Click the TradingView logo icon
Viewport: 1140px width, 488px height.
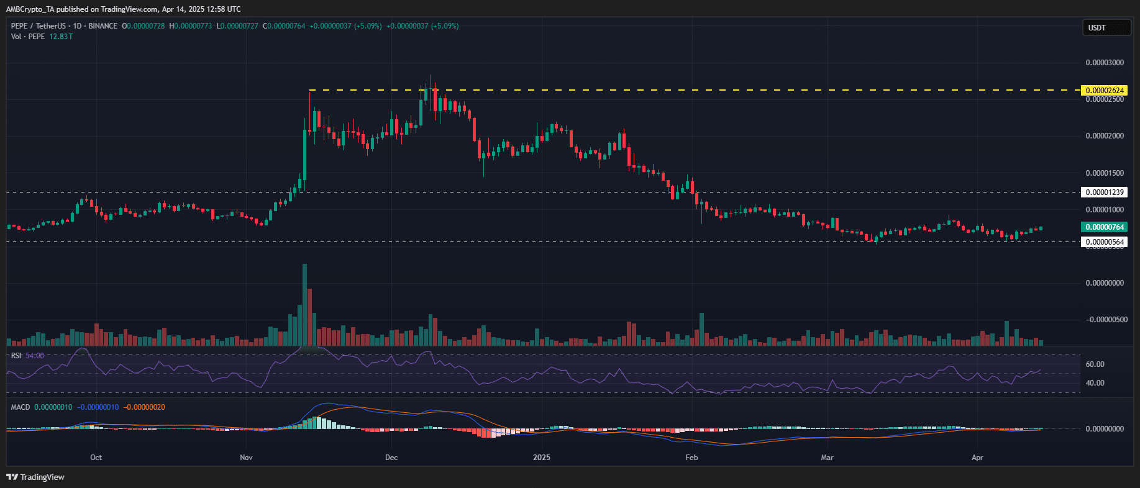point(12,477)
